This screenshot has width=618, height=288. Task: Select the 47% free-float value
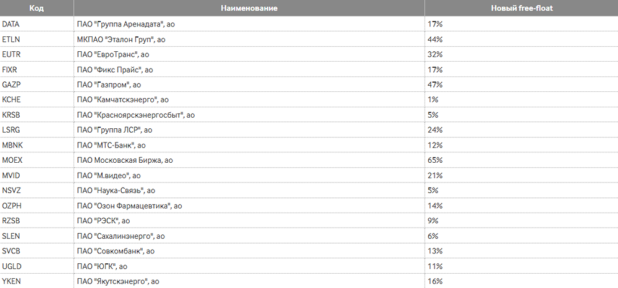(435, 84)
